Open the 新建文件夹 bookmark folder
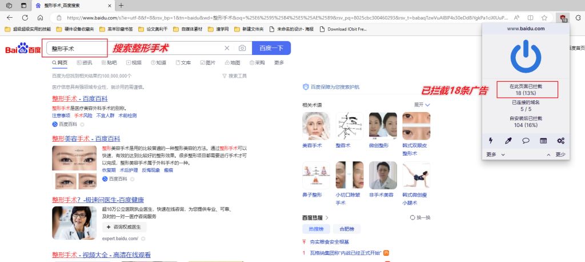 pos(249,29)
